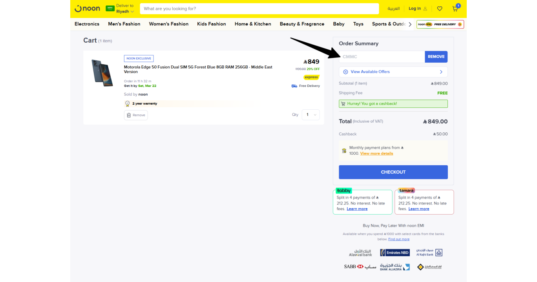
Task: Focus the search box
Action: (x=259, y=9)
